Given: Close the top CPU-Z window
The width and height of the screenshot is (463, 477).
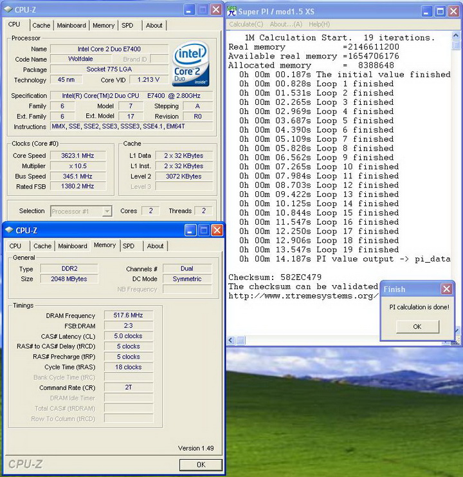Looking at the screenshot, I should click(216, 10).
